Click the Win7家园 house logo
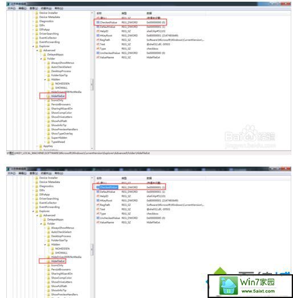Screen dimensions: 293x298 (x=228, y=285)
